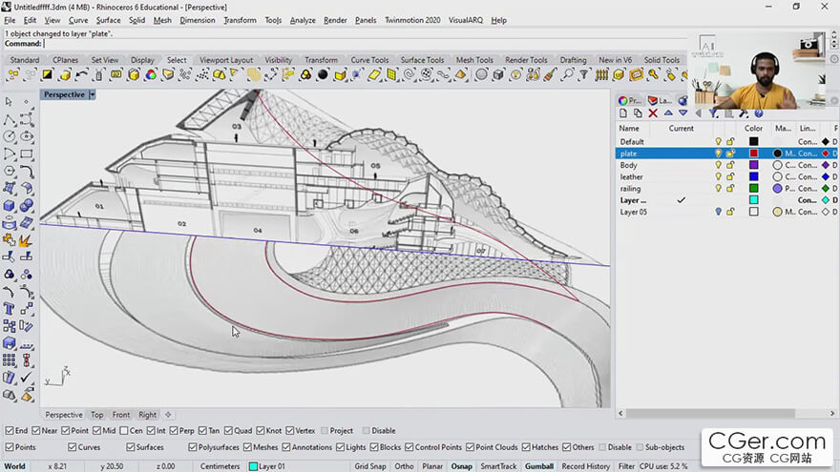This screenshot has width=840, height=472.
Task: Click the paintbrush select icon in toolbar
Action: 550,75
